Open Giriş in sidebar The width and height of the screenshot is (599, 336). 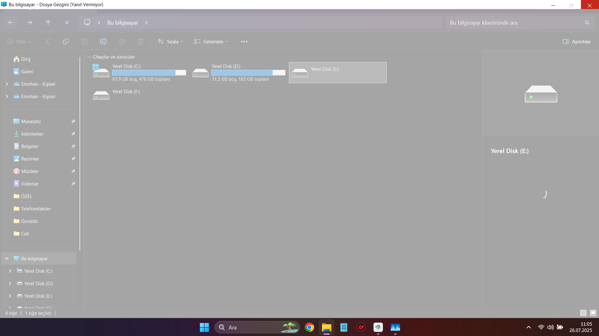(x=39, y=59)
